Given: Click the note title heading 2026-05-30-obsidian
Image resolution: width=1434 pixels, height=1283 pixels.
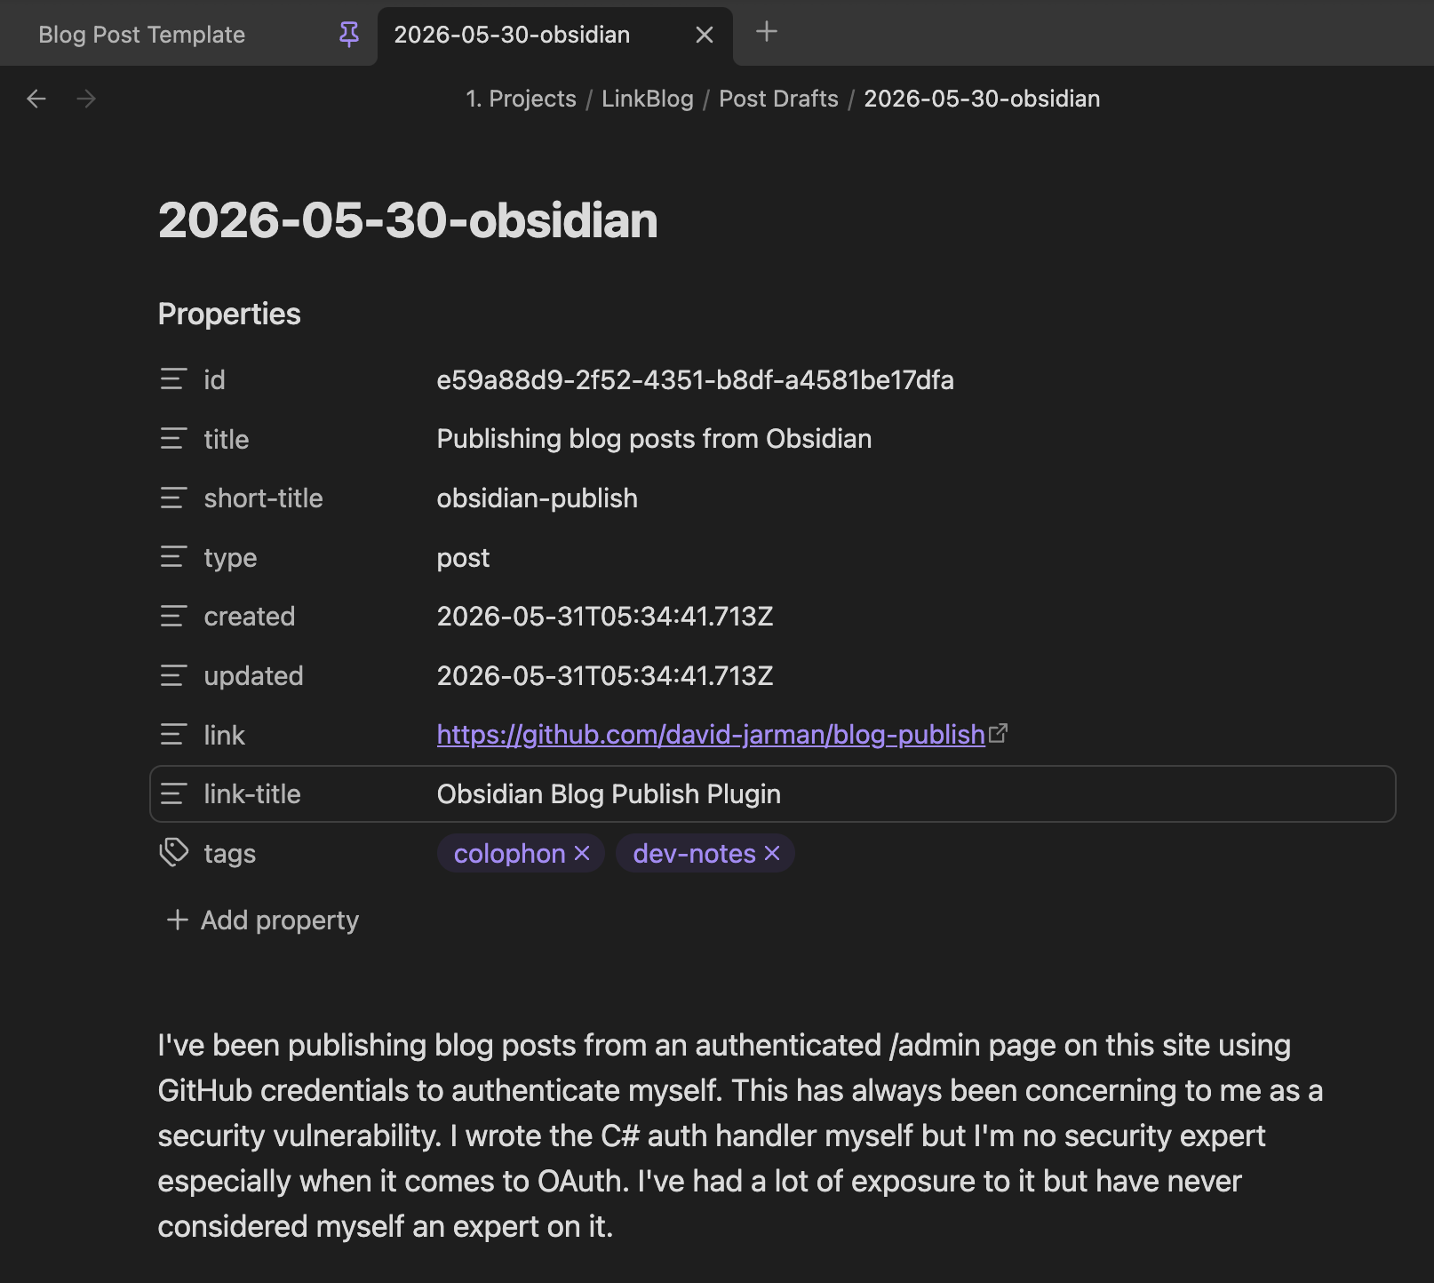Looking at the screenshot, I should coord(408,220).
